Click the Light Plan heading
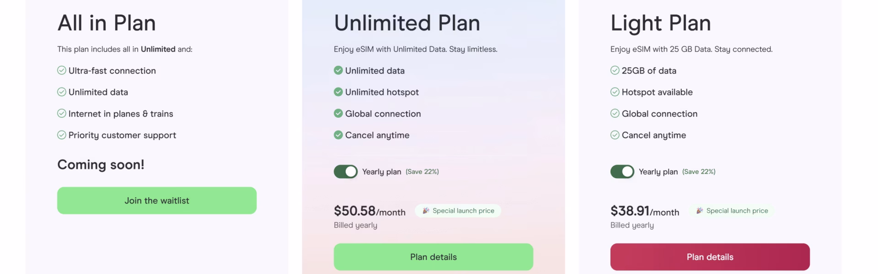The width and height of the screenshot is (878, 274). [x=661, y=23]
